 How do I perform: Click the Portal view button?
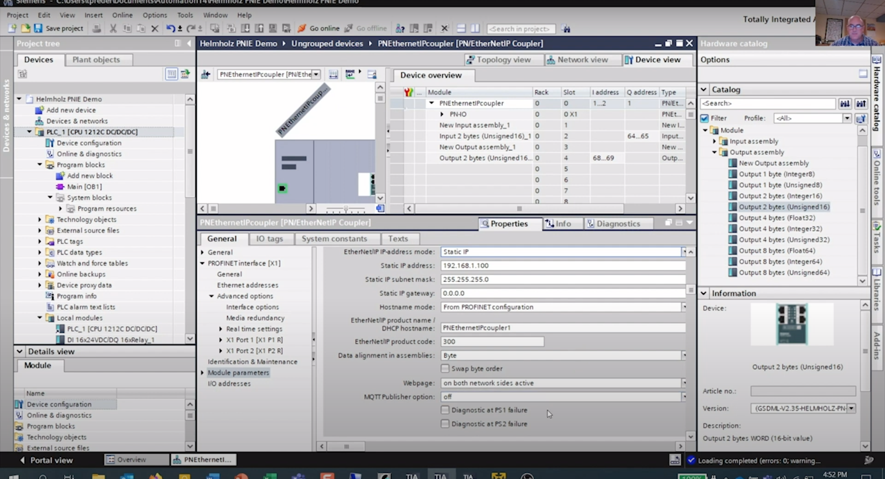pyautogui.click(x=47, y=460)
